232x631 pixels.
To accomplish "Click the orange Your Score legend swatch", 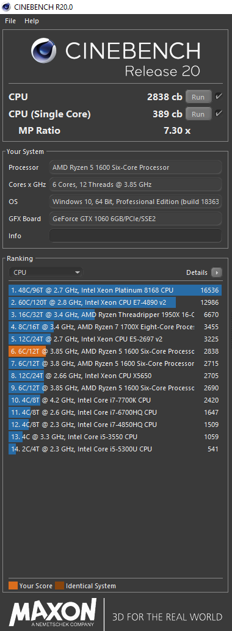I will tap(13, 586).
